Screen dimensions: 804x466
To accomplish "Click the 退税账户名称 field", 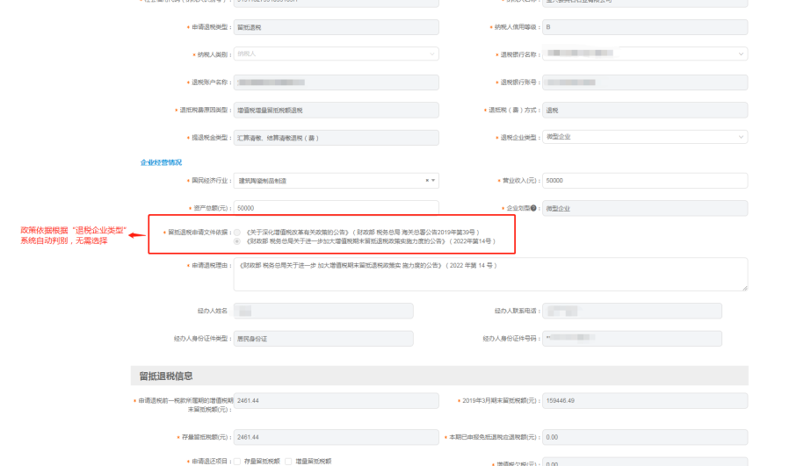I will pos(336,82).
